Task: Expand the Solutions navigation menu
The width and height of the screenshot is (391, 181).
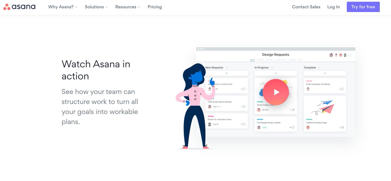Action: click(x=96, y=7)
